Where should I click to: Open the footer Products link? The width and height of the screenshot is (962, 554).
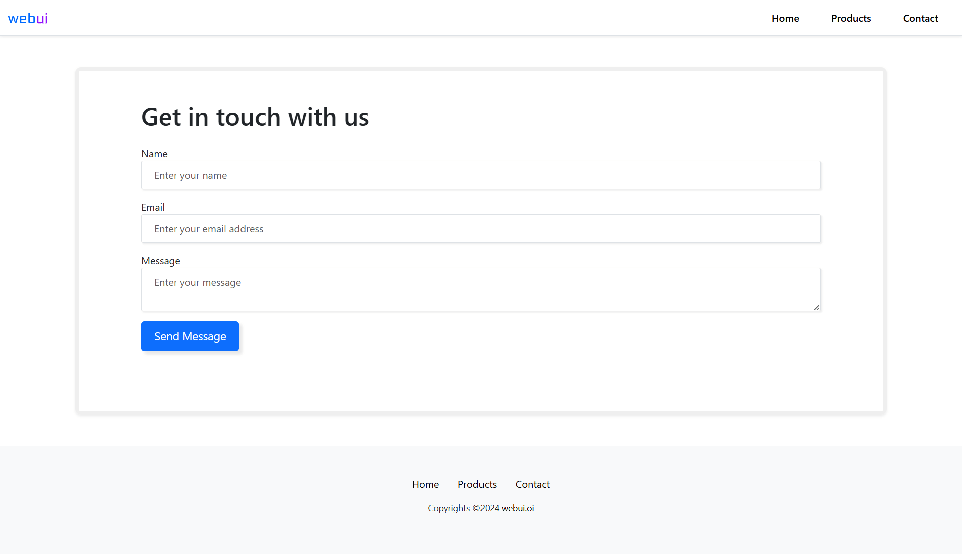click(477, 484)
